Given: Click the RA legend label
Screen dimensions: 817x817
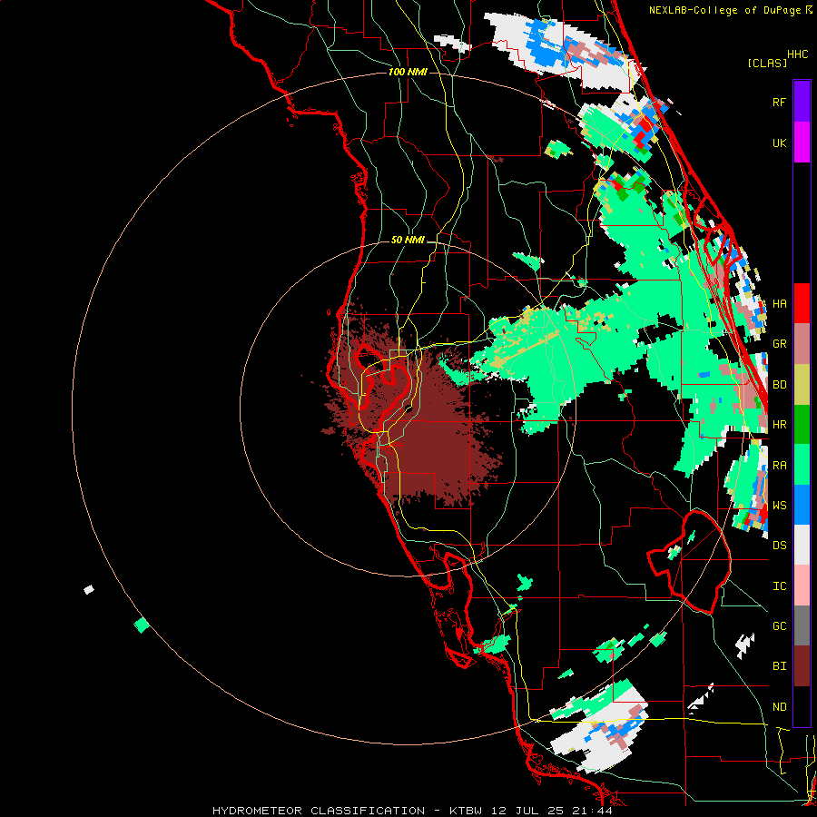Looking at the screenshot, I should click(779, 466).
